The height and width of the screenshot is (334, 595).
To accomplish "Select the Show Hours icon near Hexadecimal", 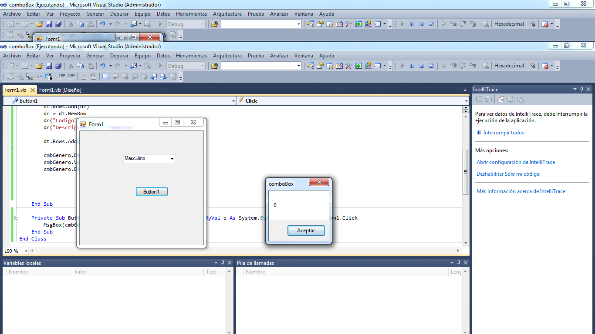I will 485,66.
